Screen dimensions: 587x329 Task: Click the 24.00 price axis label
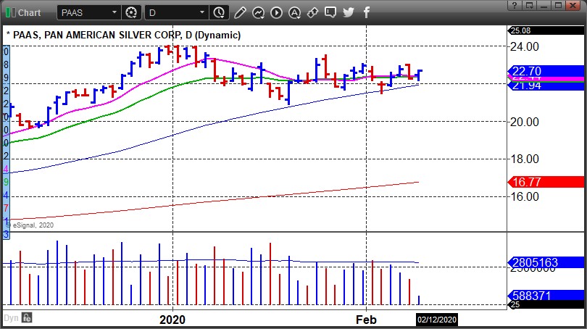click(x=525, y=47)
